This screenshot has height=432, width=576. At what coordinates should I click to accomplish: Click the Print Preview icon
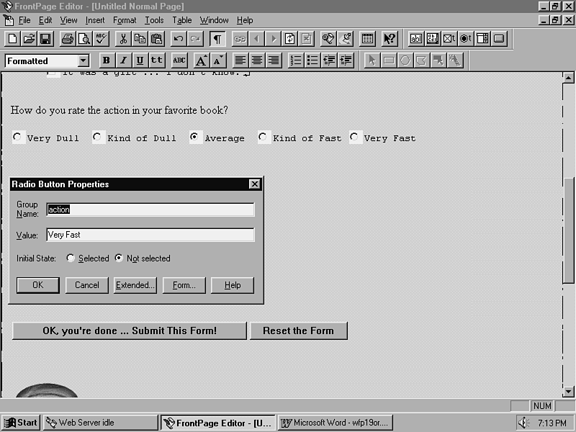(x=84, y=39)
